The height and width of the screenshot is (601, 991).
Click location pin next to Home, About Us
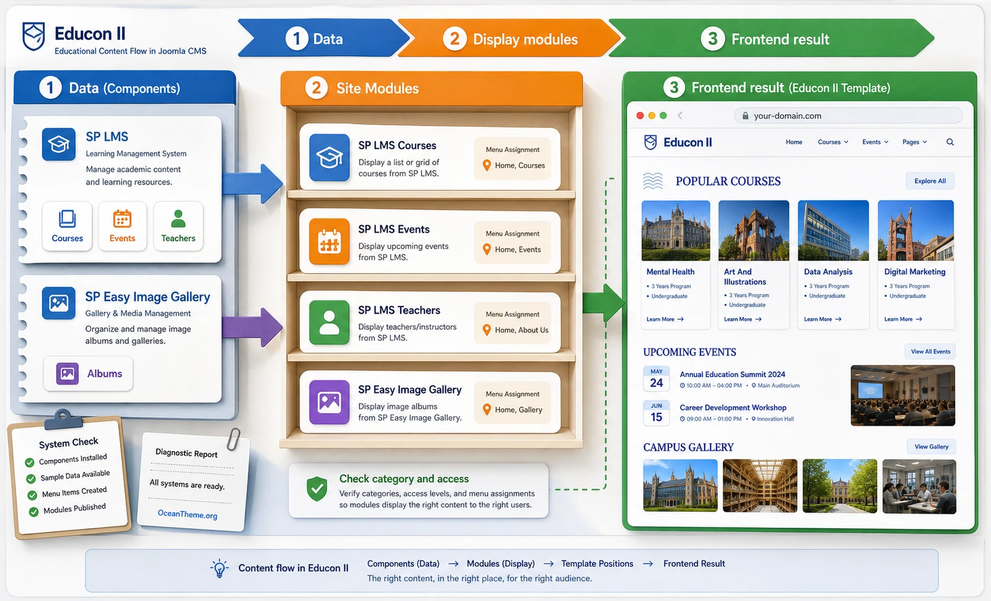click(487, 330)
